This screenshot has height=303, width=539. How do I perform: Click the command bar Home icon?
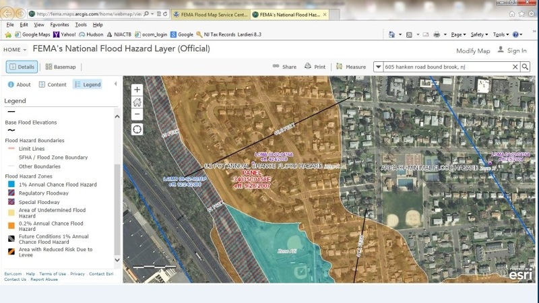391,34
